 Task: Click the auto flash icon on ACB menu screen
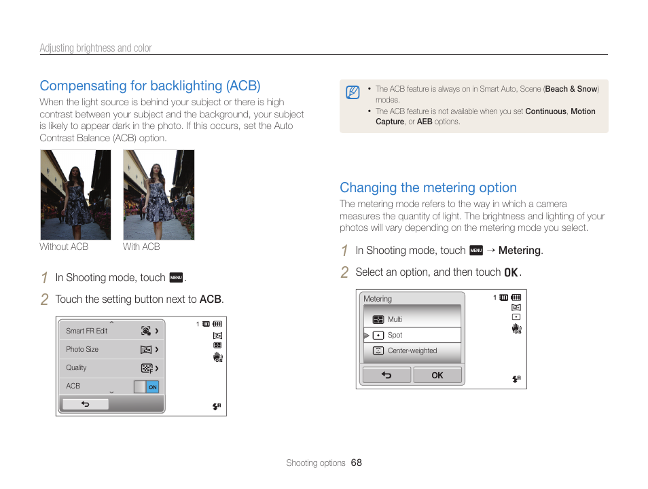217,406
